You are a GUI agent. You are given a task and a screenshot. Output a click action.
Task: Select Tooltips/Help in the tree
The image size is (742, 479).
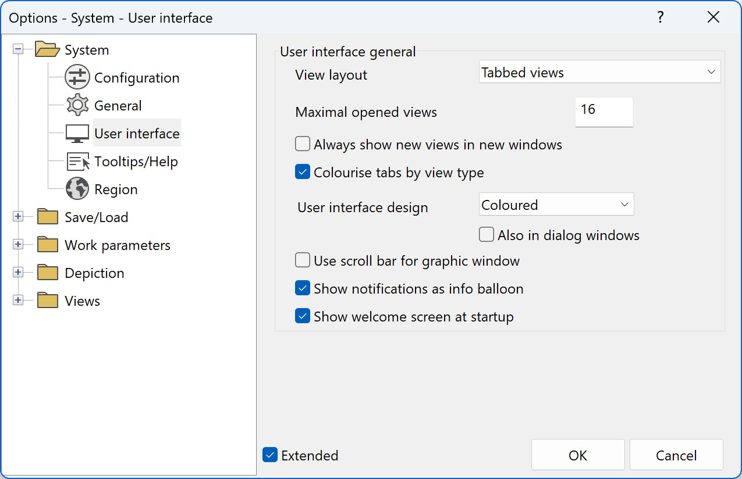[x=136, y=161]
